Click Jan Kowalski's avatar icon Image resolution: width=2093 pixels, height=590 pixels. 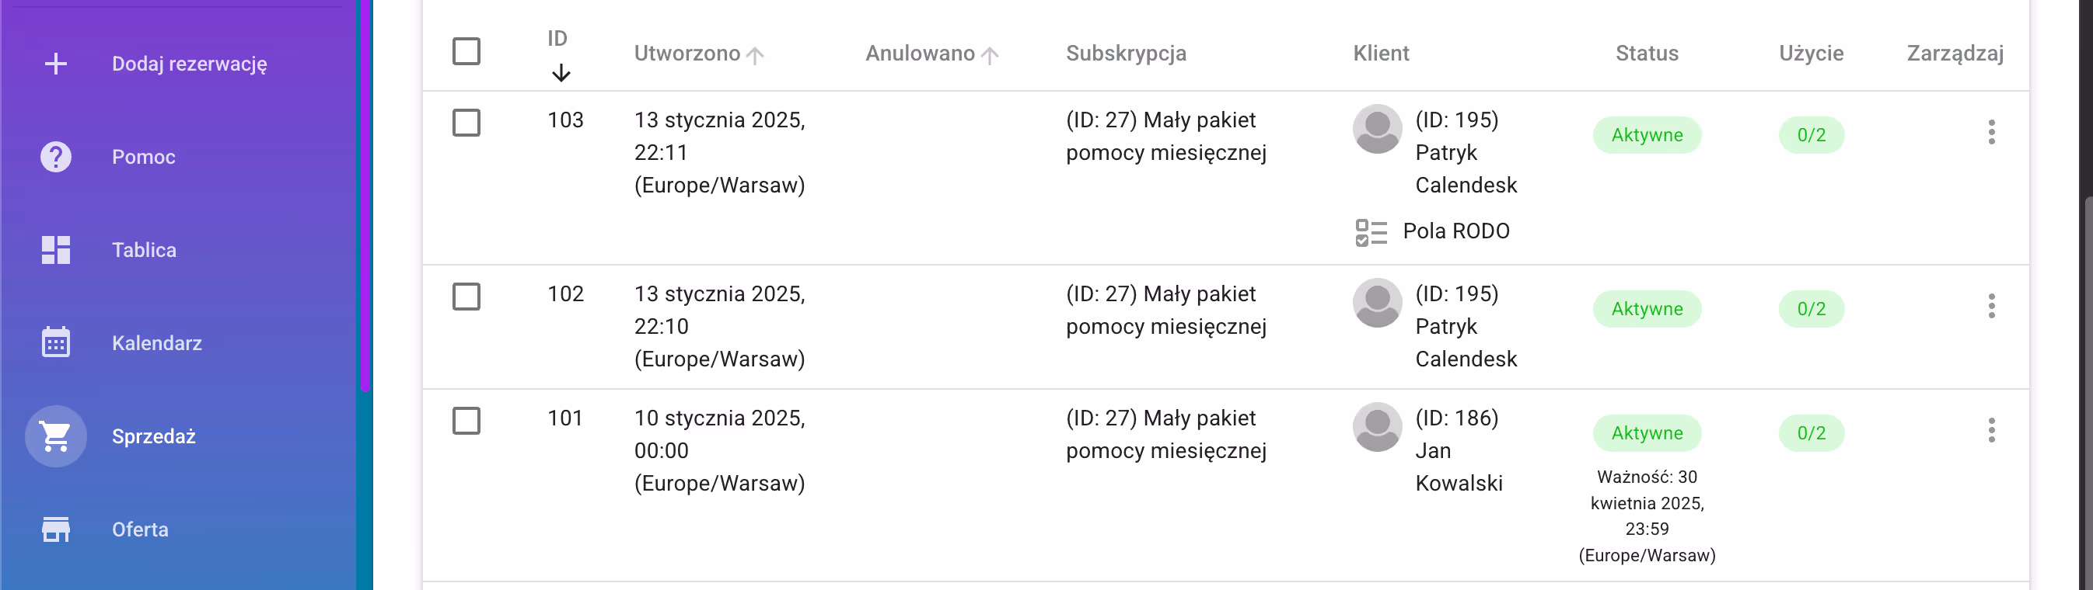pyautogui.click(x=1377, y=426)
